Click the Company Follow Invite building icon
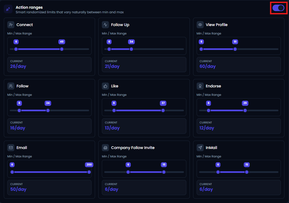This screenshot has height=203, width=289. 105,148
